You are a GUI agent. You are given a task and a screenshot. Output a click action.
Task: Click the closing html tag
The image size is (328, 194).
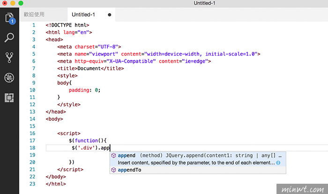click(56, 184)
